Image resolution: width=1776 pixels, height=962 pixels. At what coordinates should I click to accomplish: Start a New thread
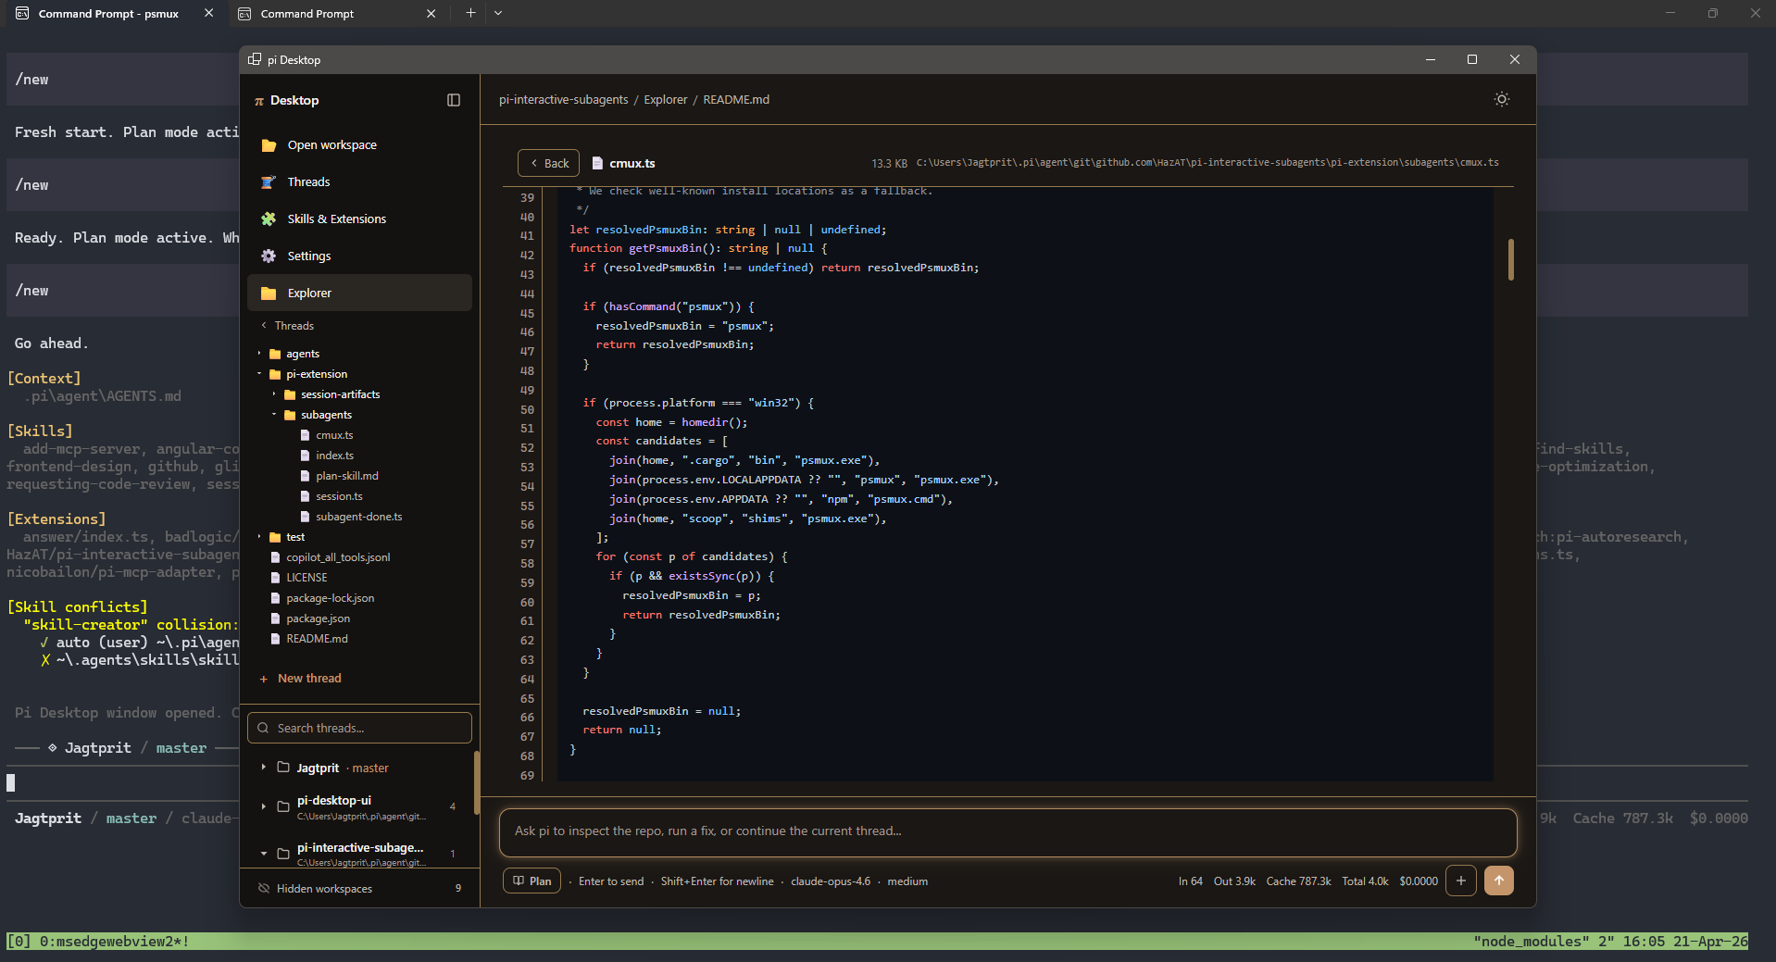[301, 679]
